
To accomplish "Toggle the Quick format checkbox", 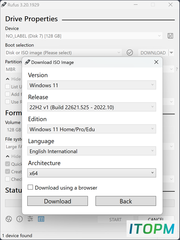I will coord(8,164).
